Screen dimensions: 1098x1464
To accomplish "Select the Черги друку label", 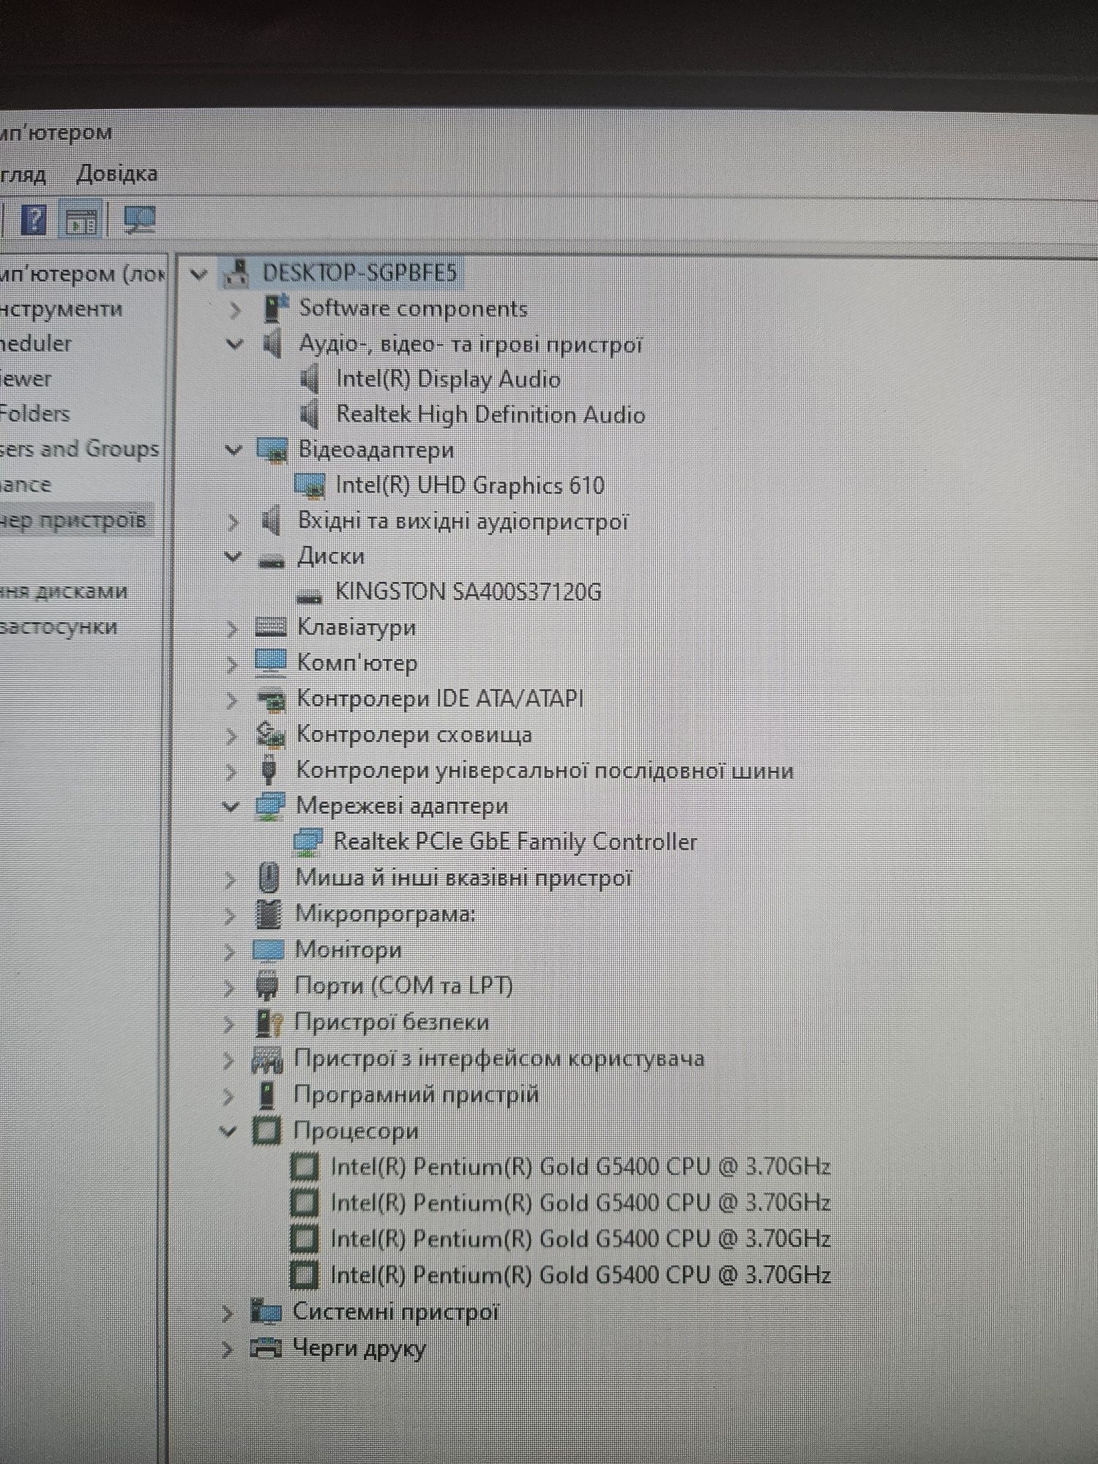I will (359, 1348).
